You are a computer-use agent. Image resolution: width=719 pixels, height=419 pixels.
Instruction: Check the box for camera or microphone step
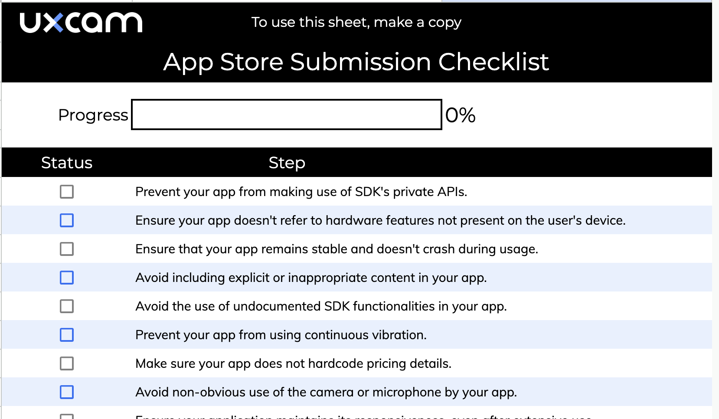[66, 392]
